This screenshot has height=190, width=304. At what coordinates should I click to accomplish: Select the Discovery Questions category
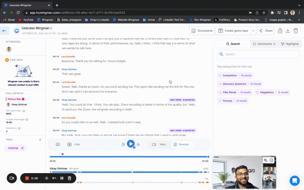(x=240, y=84)
